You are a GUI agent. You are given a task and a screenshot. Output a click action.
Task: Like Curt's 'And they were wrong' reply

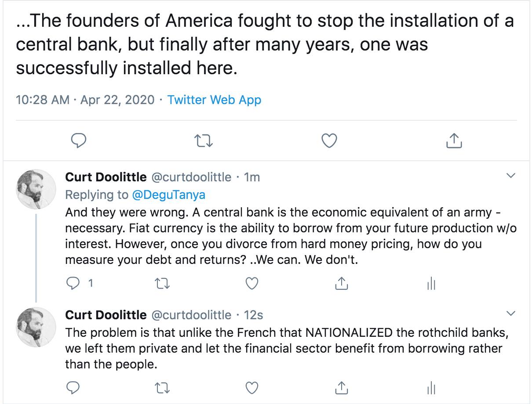point(251,284)
